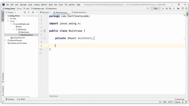Switch to the MainFrame.java editor tab
The width and height of the screenshot is (189, 106).
61,12
